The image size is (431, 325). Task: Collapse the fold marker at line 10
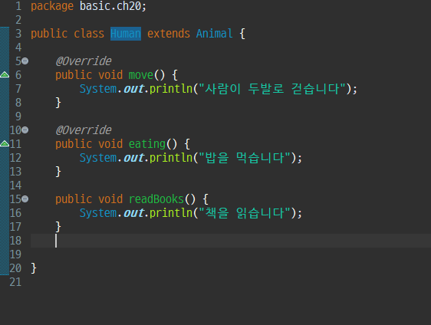[x=25, y=130]
